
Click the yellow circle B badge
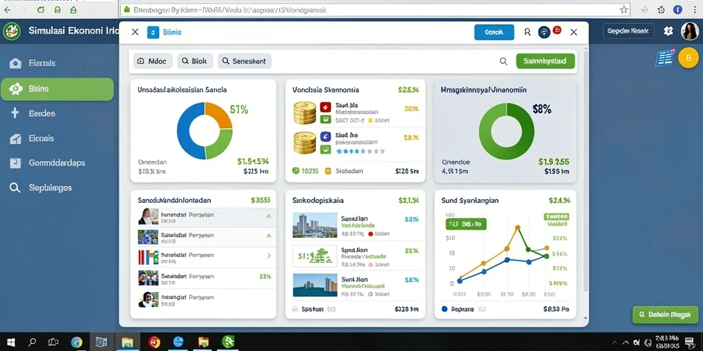[x=688, y=58]
